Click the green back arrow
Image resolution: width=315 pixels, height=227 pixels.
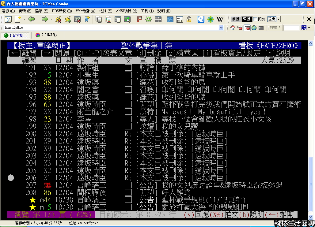tap(32, 19)
